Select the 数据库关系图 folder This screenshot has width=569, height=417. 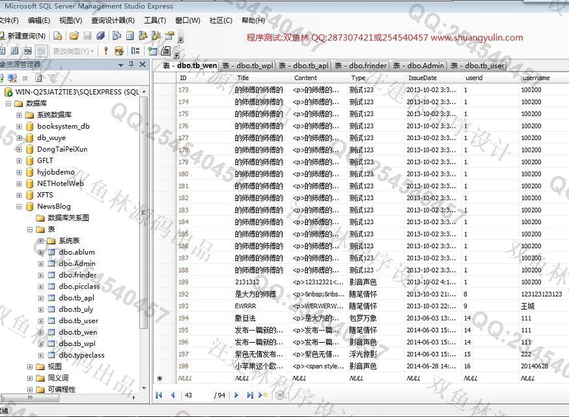[68, 218]
